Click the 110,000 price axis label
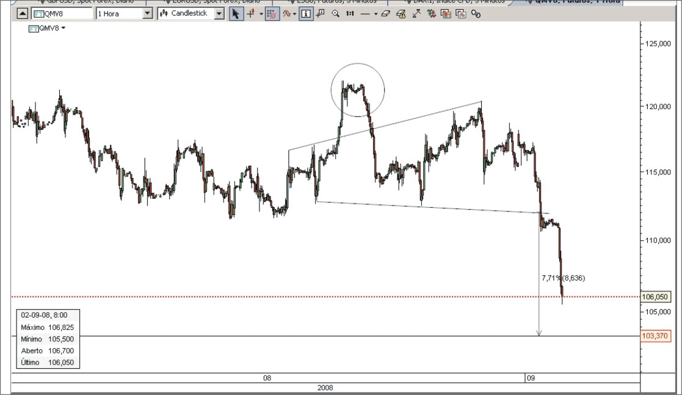The image size is (682, 395). [x=658, y=240]
